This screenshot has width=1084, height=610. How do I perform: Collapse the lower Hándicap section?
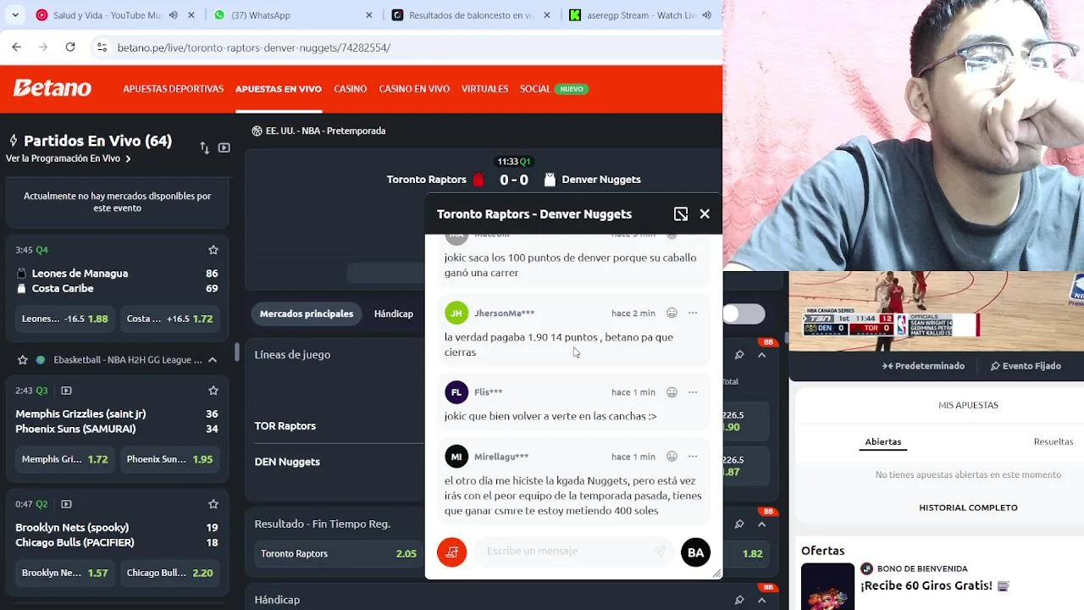pyautogui.click(x=761, y=600)
